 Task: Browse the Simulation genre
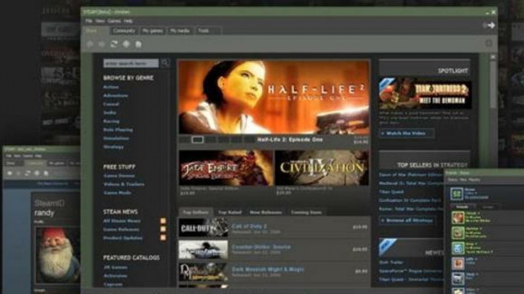[x=116, y=138]
